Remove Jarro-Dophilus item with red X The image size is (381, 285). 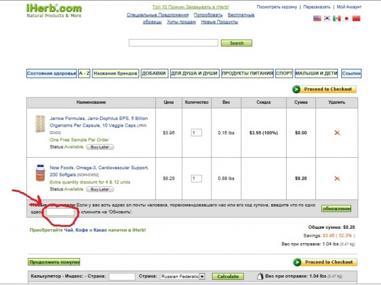point(337,132)
